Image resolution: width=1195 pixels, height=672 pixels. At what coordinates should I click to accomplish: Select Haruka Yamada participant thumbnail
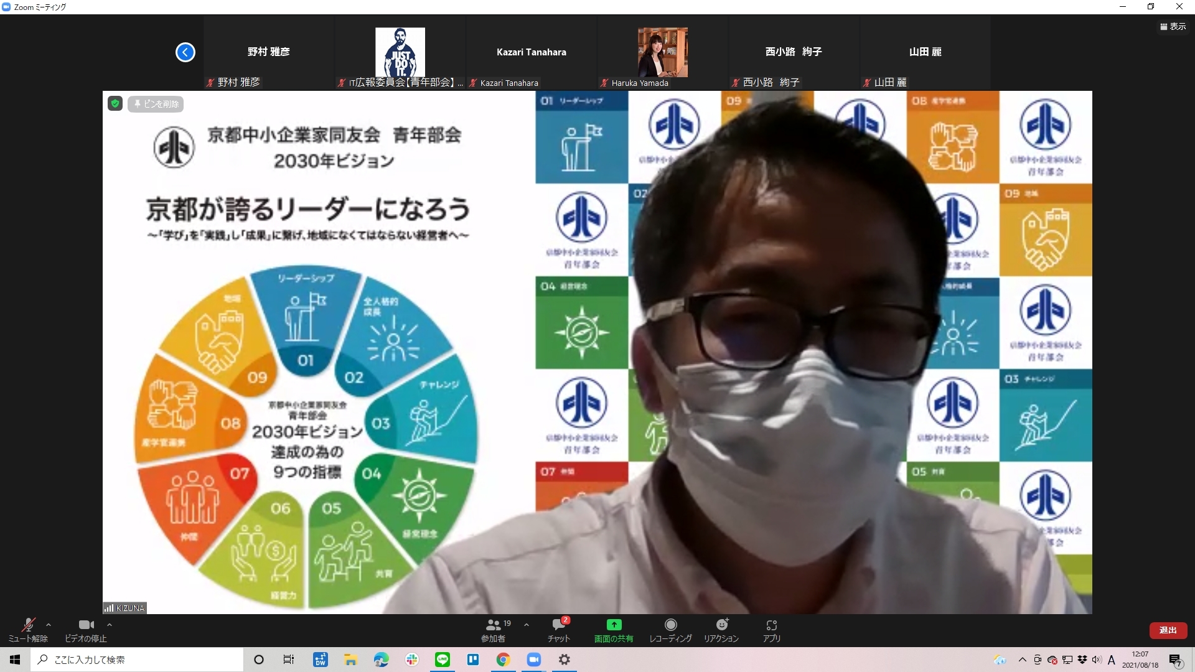(x=663, y=52)
